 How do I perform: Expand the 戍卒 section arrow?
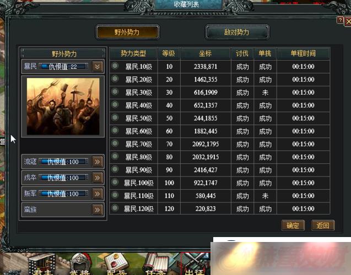click(98, 178)
